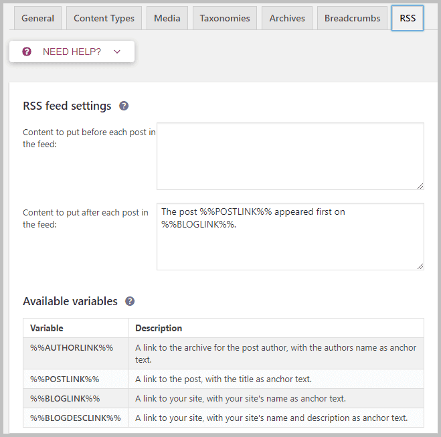
Task: Expand the Need Help chevron arrow
Action: click(x=117, y=52)
